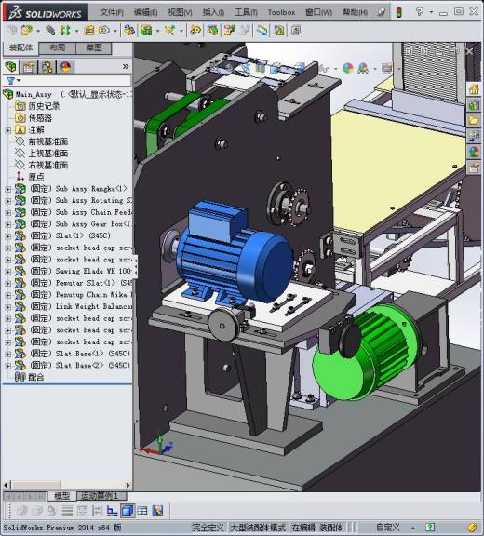Expand the Slat Base<2> (S45C) node
Viewport: 484px width, 536px height.
click(x=8, y=366)
